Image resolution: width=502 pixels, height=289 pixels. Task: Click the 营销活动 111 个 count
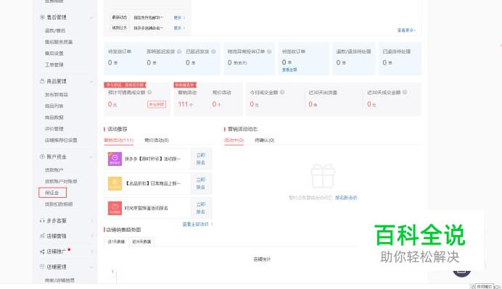186,104
